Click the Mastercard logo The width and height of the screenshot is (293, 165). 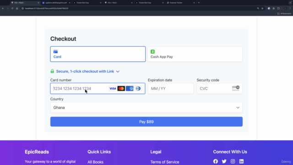tap(121, 88)
